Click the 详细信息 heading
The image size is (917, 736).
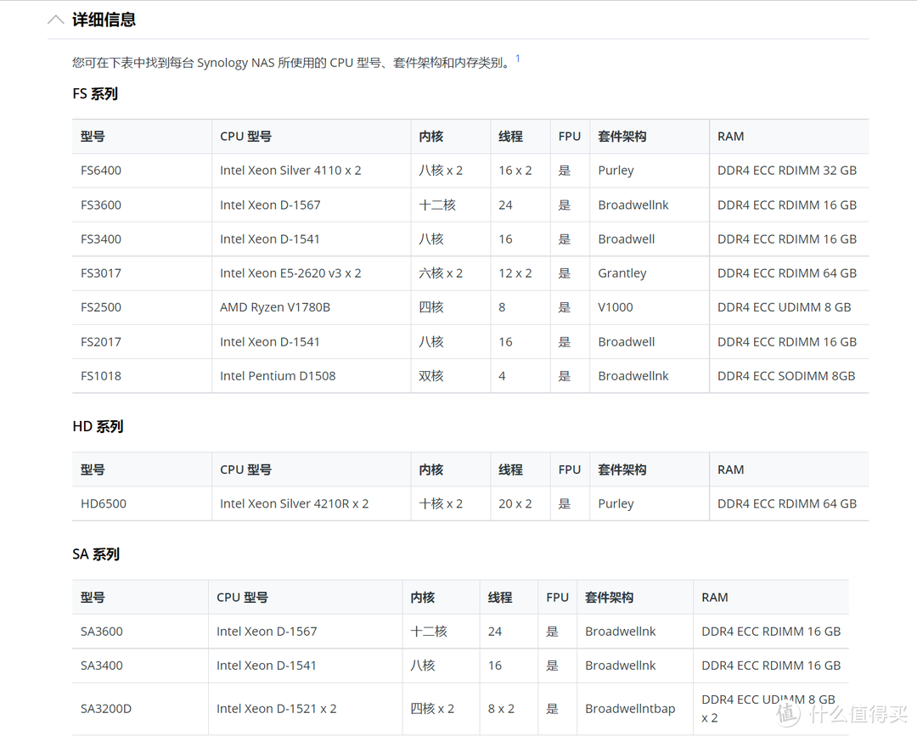tap(104, 20)
